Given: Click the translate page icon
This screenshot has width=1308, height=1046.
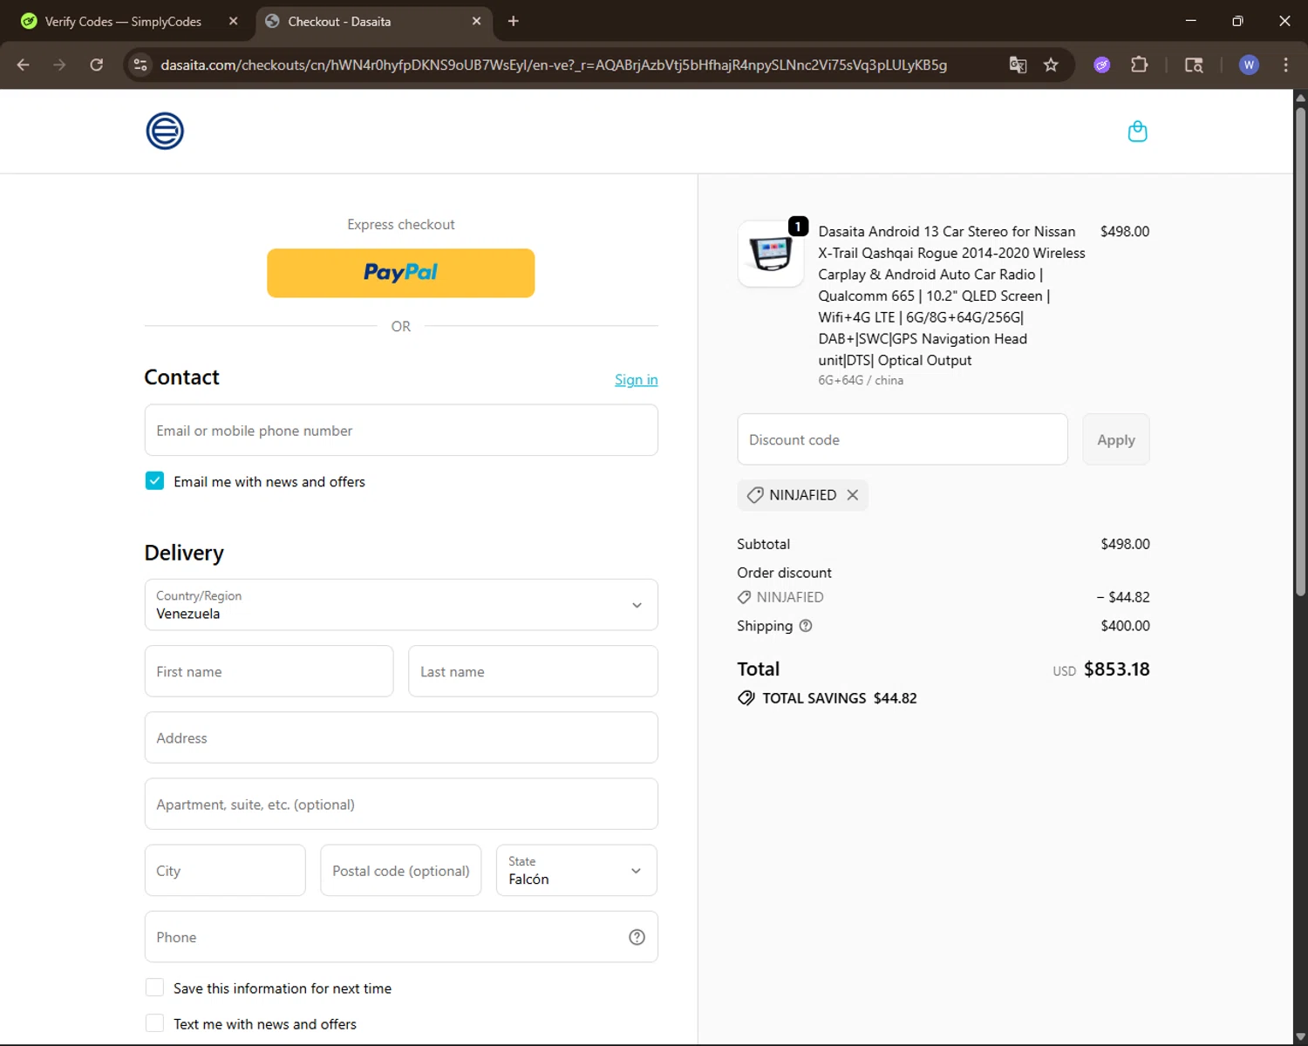Looking at the screenshot, I should coord(1018,65).
